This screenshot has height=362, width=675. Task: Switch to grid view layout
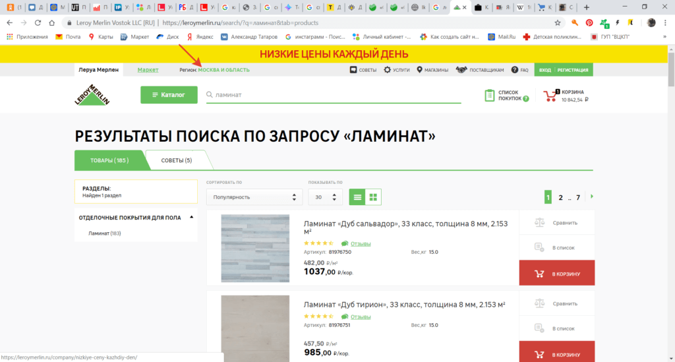coord(373,197)
